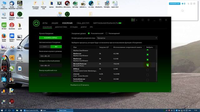200x112 pixels.
Task: Open the desktop shortcut labeled Razer Cortex
Action: coord(20,15)
